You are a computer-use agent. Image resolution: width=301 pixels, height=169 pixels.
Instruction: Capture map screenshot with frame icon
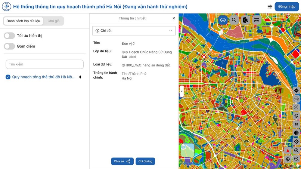[296, 107]
